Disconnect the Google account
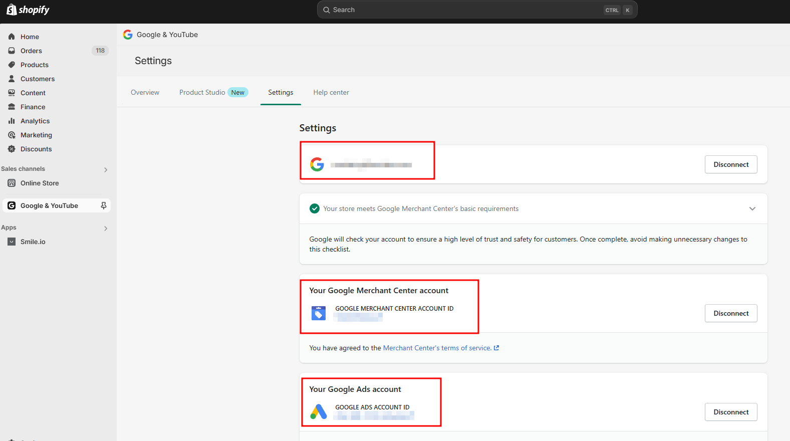Image resolution: width=790 pixels, height=441 pixels. pyautogui.click(x=731, y=164)
